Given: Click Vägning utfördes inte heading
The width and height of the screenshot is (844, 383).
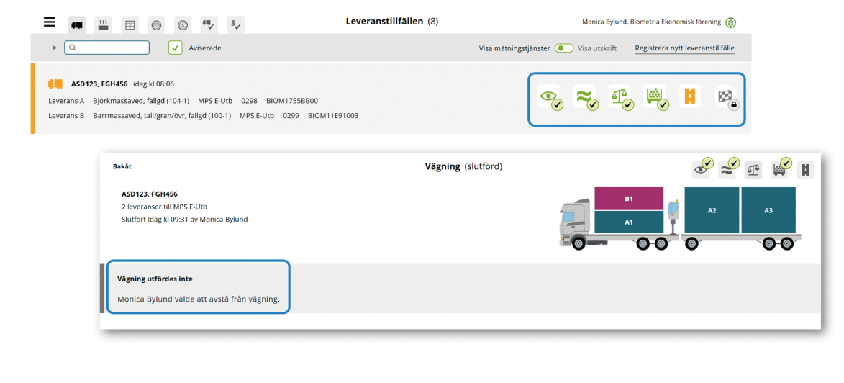Looking at the screenshot, I should 155,279.
